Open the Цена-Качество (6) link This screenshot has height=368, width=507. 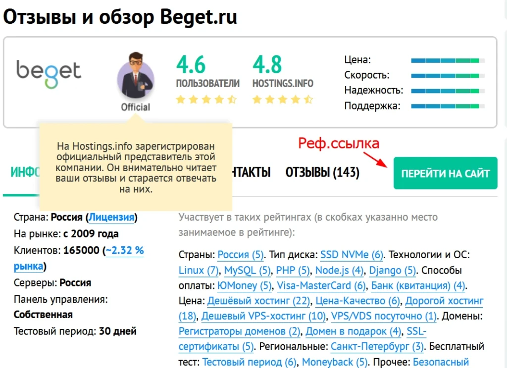(357, 301)
